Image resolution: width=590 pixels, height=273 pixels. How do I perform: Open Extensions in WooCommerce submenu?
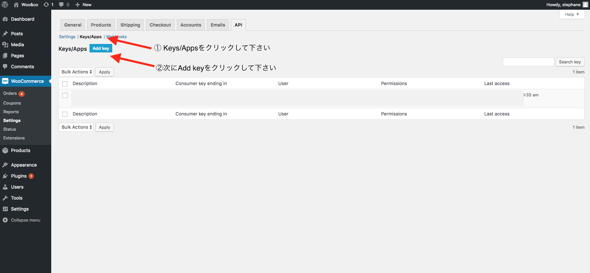(x=14, y=138)
